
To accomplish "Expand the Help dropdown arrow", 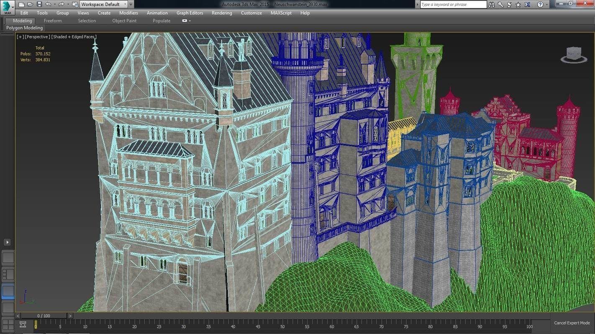I will click(547, 4).
